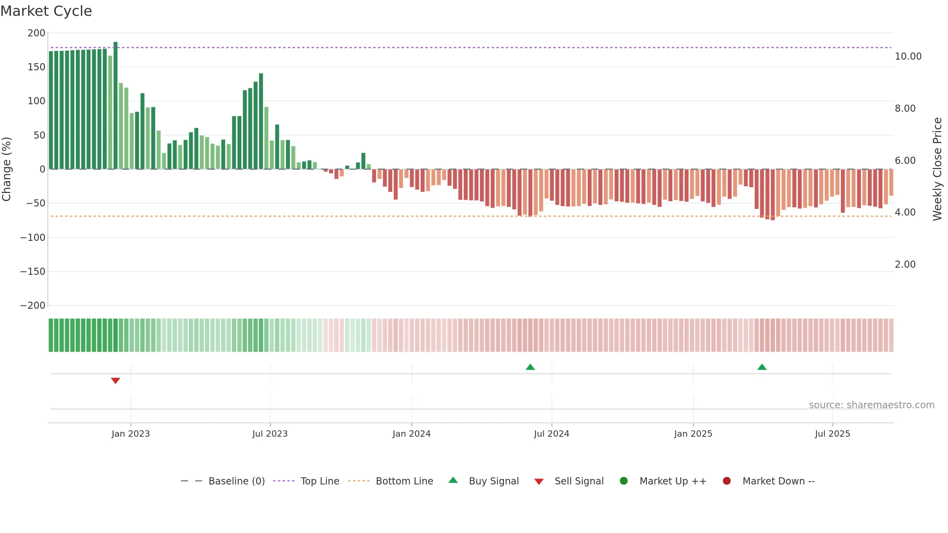Click the Jan 2025 axis label
Viewport: 948px width, 533px height.
(x=693, y=434)
